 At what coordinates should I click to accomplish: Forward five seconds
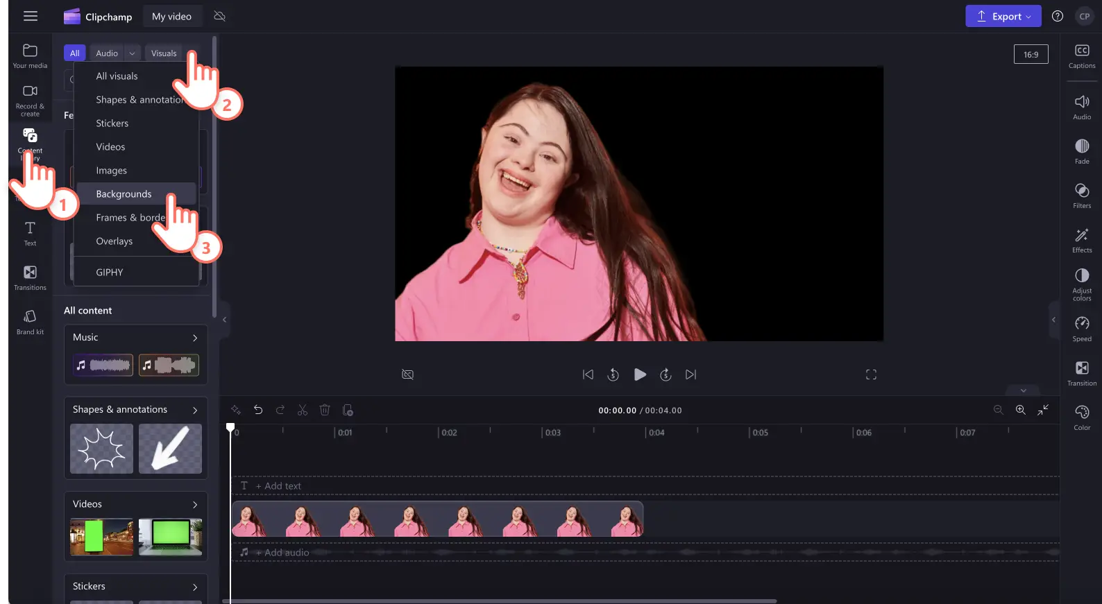coord(666,374)
